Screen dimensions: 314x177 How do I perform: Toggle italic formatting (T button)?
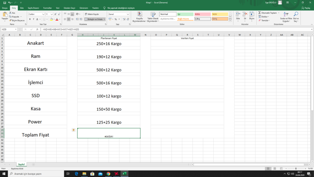(x=33, y=20)
